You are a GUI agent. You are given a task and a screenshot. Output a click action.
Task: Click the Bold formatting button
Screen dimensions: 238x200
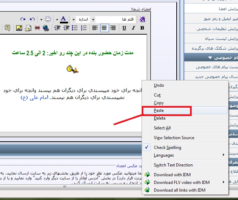click(142, 28)
